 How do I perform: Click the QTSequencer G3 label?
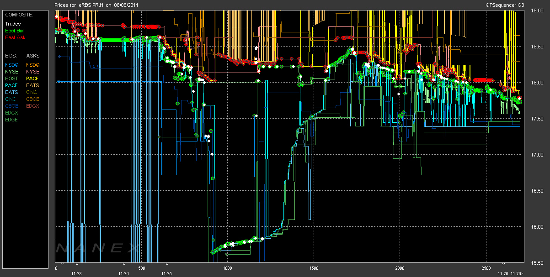point(506,5)
